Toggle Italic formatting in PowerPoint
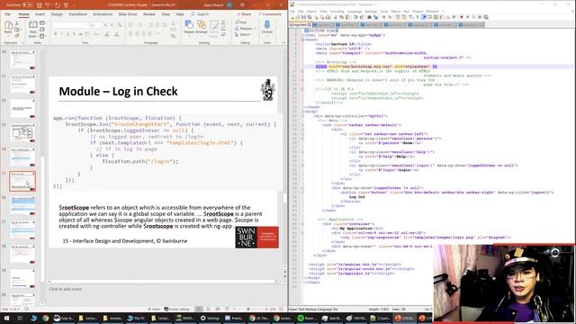 (62, 34)
